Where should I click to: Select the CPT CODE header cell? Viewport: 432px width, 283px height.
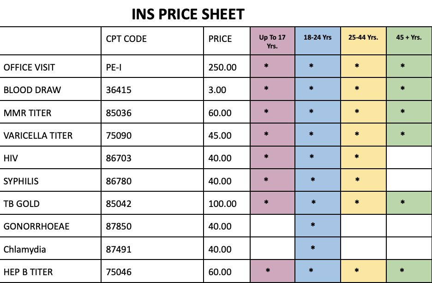(152, 41)
